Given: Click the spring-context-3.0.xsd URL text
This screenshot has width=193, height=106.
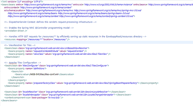Looking at the screenshot, I should point(96,16).
